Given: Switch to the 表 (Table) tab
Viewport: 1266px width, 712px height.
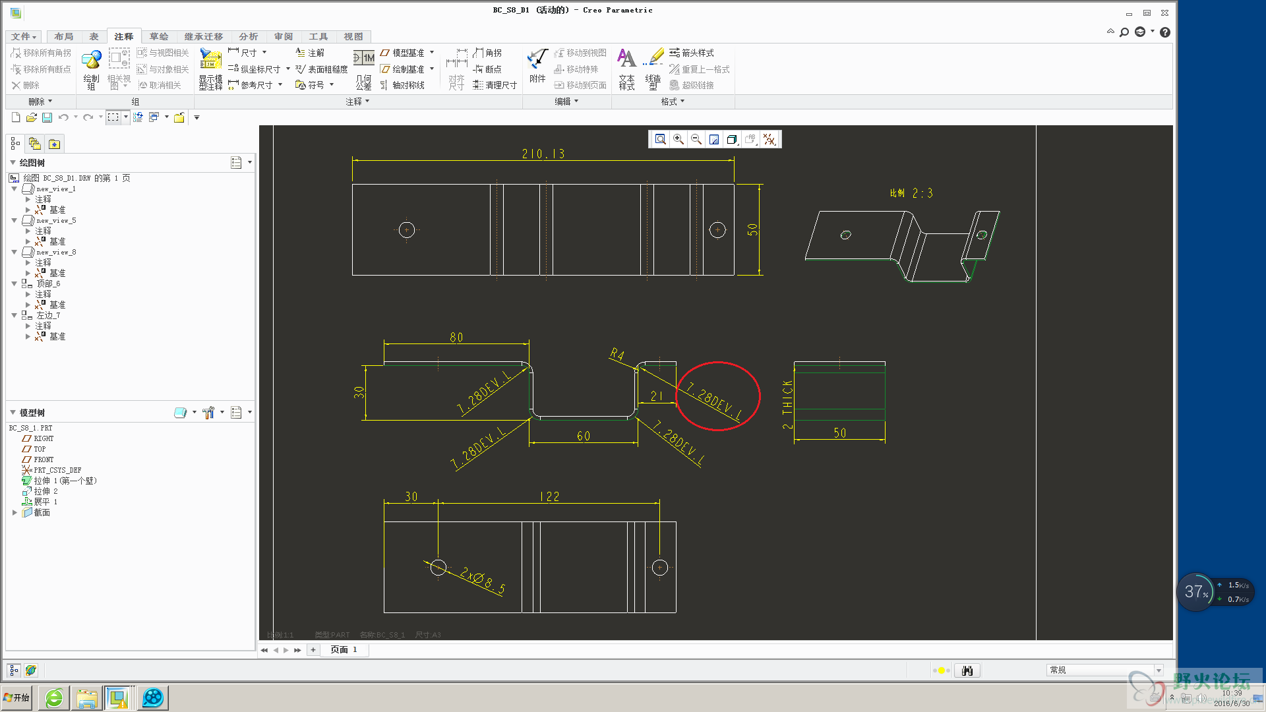Looking at the screenshot, I should [x=94, y=37].
